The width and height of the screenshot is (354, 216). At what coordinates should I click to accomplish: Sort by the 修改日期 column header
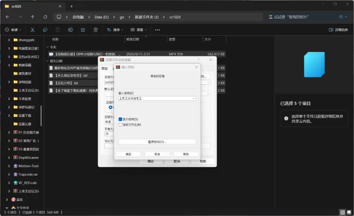click(132, 39)
